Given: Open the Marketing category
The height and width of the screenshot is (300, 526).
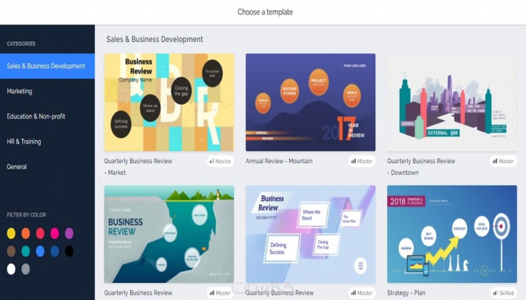Looking at the screenshot, I should (x=19, y=91).
